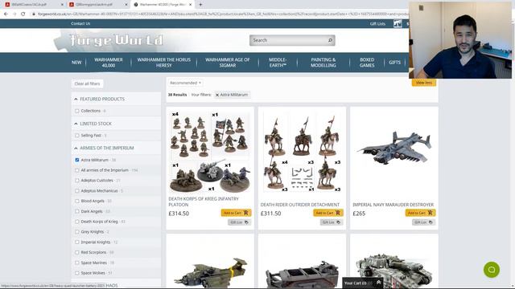This screenshot has height=289, width=515.
Task: Add Marauder Destroyer to gift list
Action: pos(423,222)
